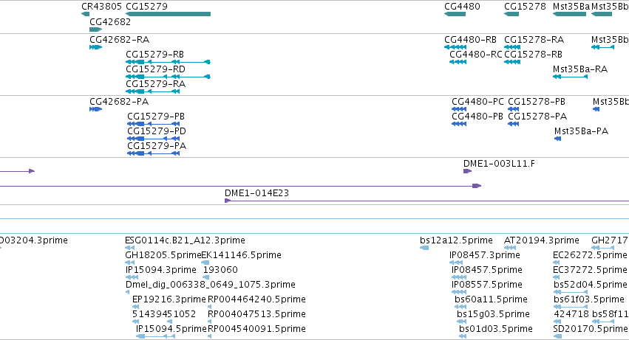629x340 pixels.
Task: Click EST GH18205.5prime label
Action: point(163,255)
